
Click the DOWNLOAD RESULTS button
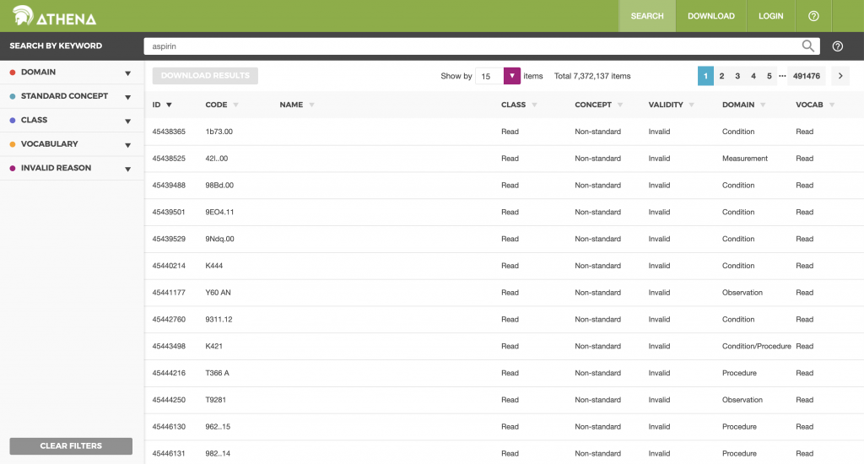(205, 76)
